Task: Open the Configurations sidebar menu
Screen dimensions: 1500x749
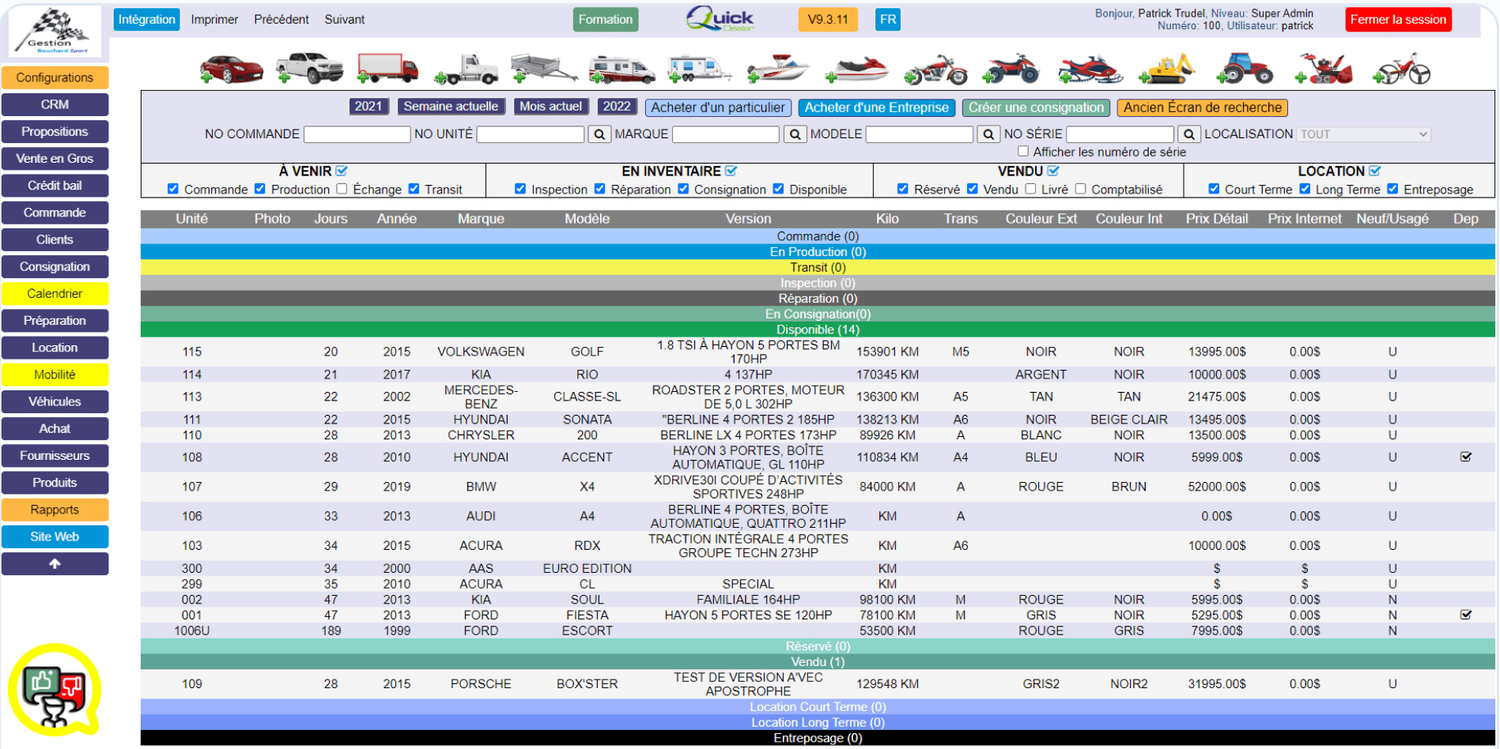Action: pos(55,77)
